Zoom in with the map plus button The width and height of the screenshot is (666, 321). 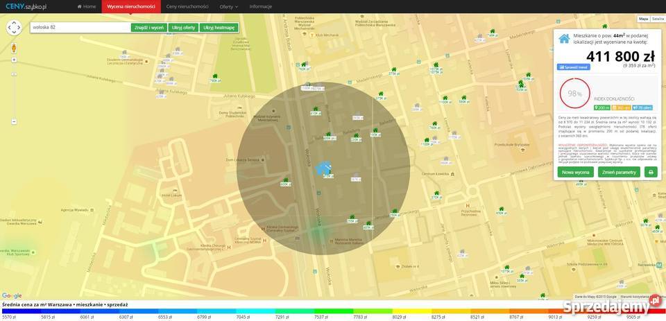pos(14,60)
